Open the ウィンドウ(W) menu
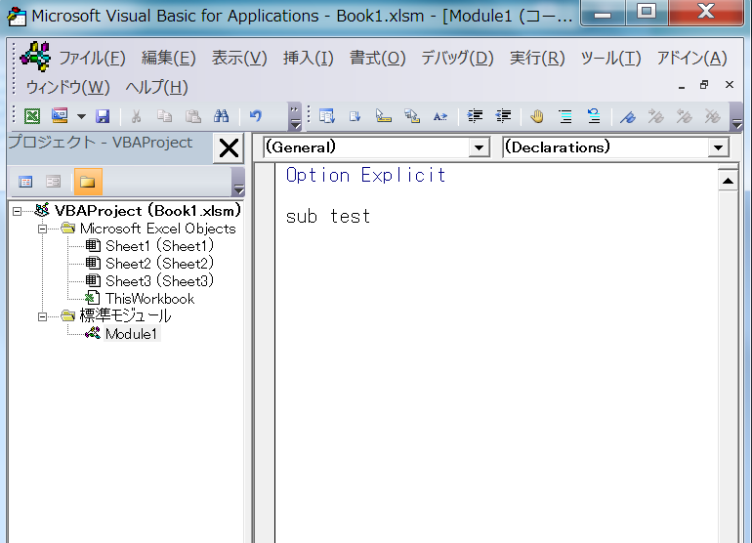Image resolution: width=752 pixels, height=543 pixels. (x=67, y=87)
